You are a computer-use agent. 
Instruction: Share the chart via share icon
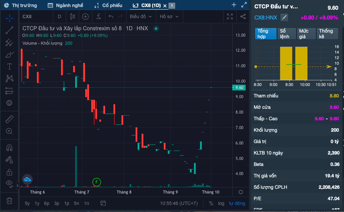pyautogui.click(x=243, y=16)
